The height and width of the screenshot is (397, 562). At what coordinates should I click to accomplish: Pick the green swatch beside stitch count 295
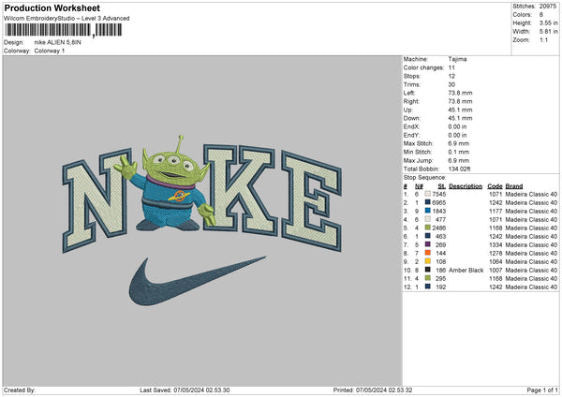(x=428, y=278)
